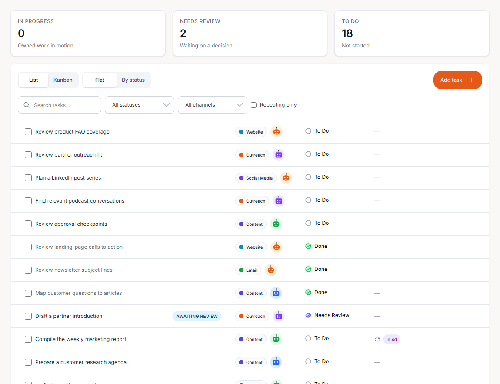Viewport: 500px width, 384px height.
Task: Click the To Do status circle for Review approval checkpoints
Action: tap(308, 223)
